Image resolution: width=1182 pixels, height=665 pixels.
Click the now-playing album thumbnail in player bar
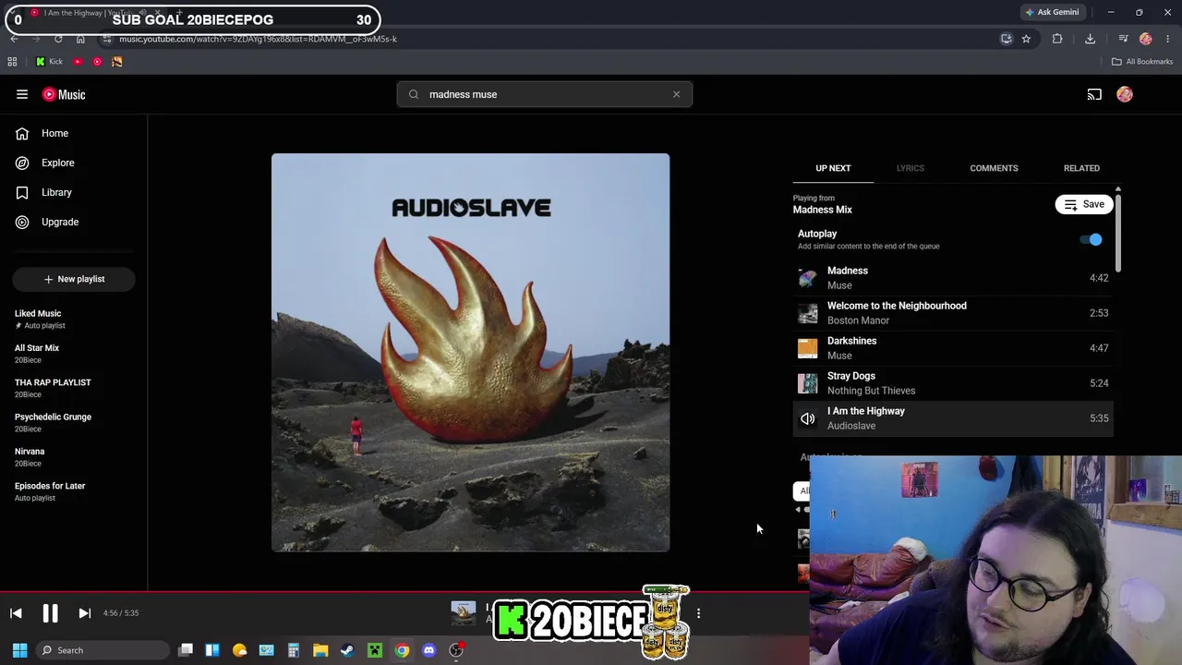[x=463, y=612]
